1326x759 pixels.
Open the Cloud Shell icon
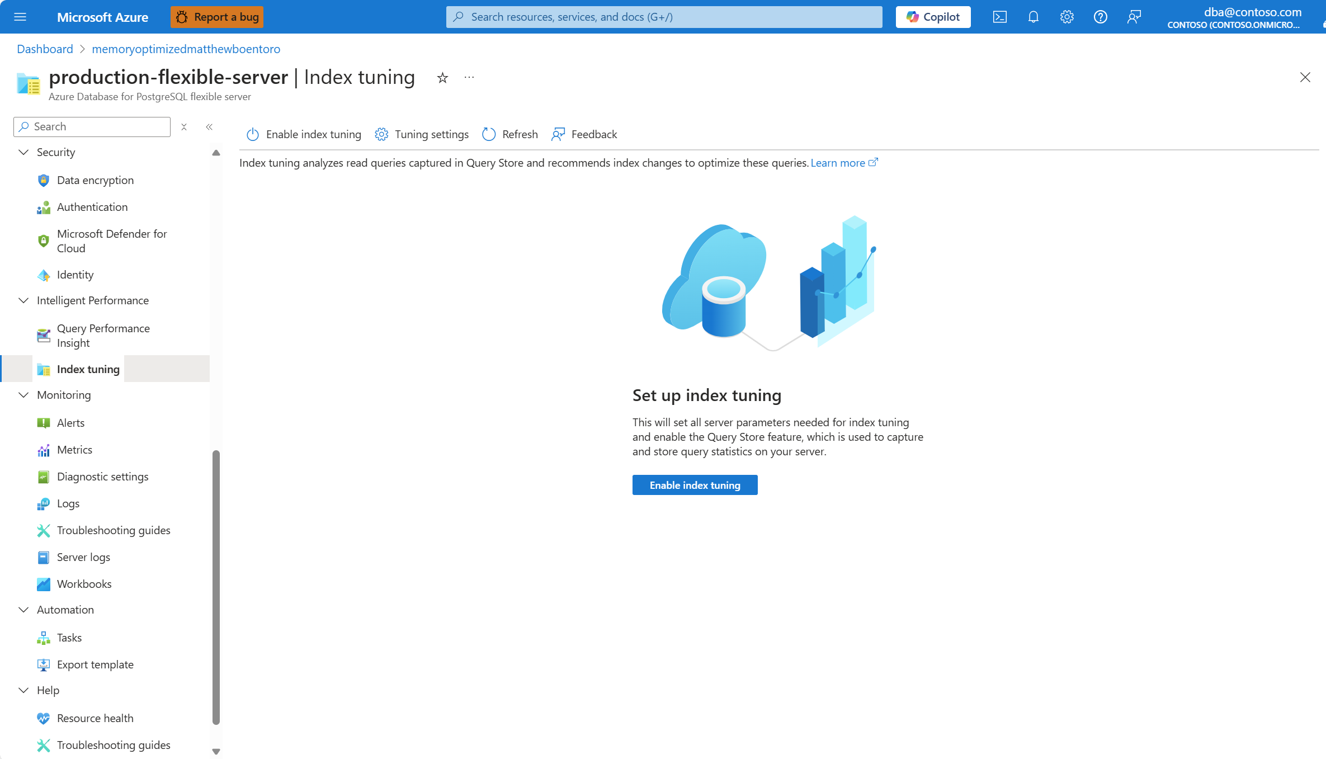coord(999,17)
